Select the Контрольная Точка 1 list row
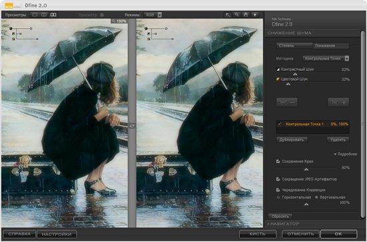367x242 pixels. [x=313, y=124]
